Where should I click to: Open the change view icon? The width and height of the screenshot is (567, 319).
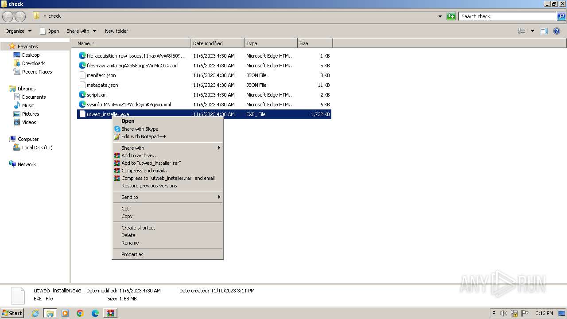coord(522,31)
